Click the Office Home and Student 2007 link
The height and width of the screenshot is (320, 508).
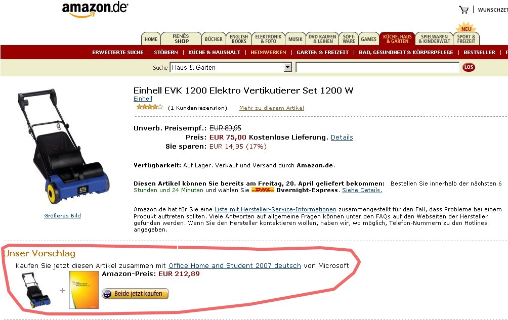click(235, 265)
